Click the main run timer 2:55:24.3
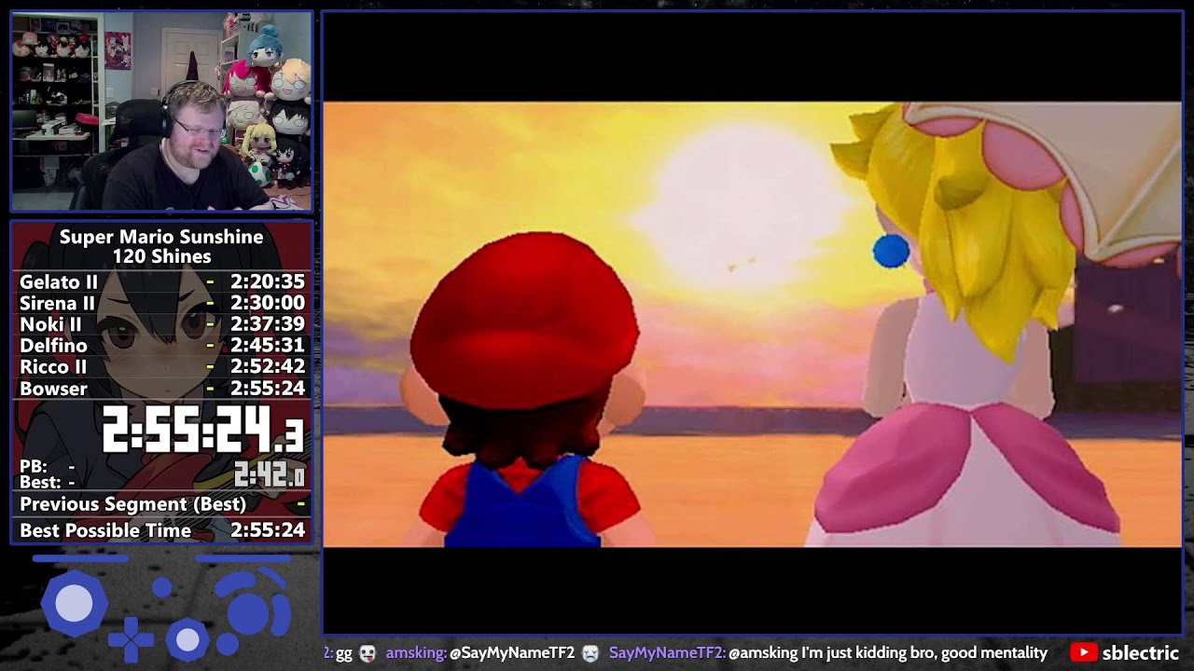The image size is (1194, 671). point(203,431)
